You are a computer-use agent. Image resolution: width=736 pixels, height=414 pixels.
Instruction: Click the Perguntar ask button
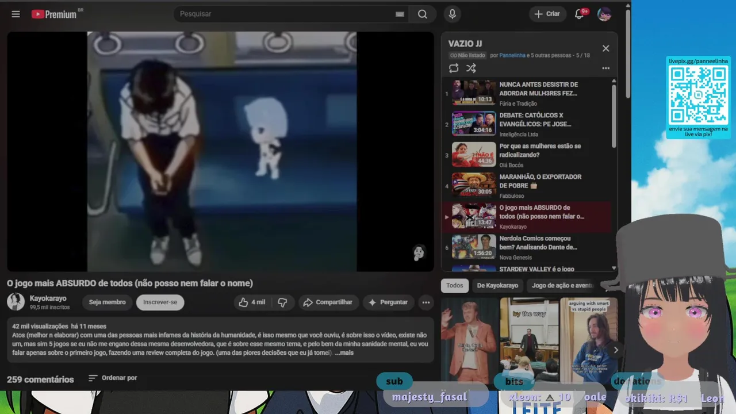388,302
